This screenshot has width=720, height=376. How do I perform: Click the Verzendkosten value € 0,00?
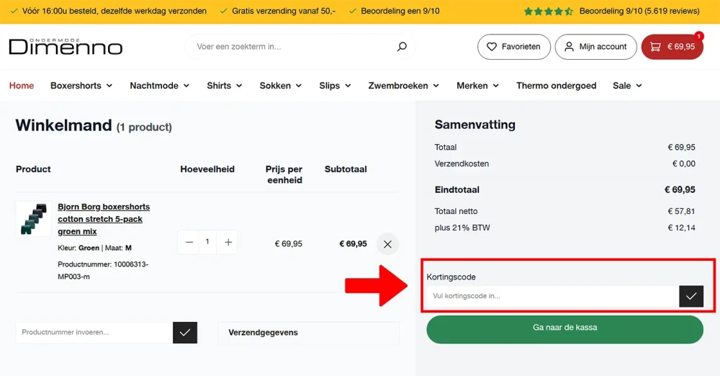click(684, 164)
